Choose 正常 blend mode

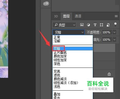click(73, 37)
